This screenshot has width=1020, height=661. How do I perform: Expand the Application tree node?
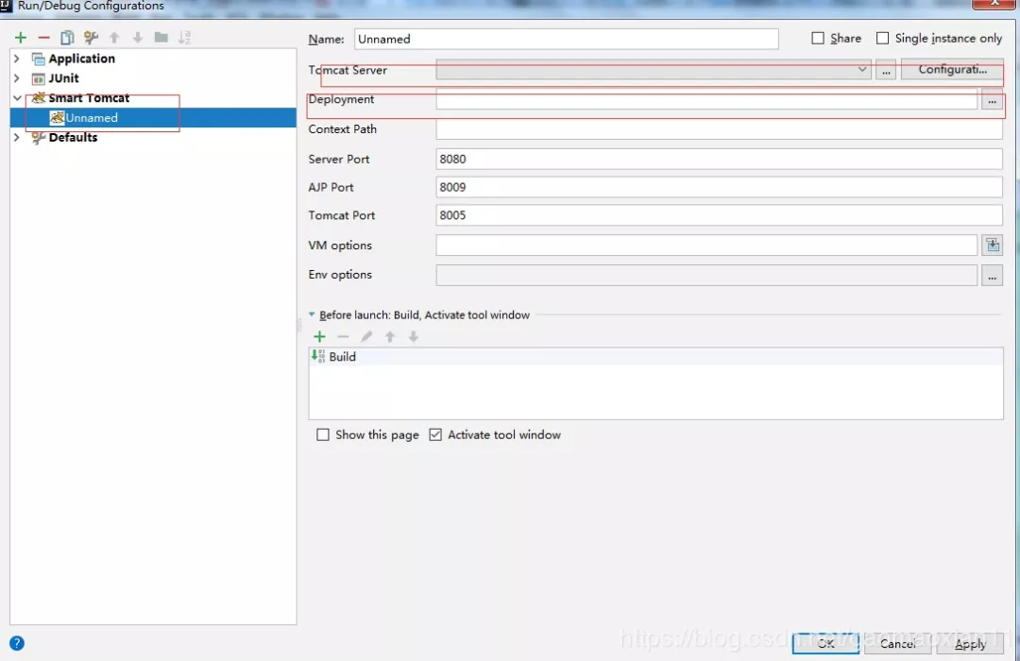tap(17, 59)
